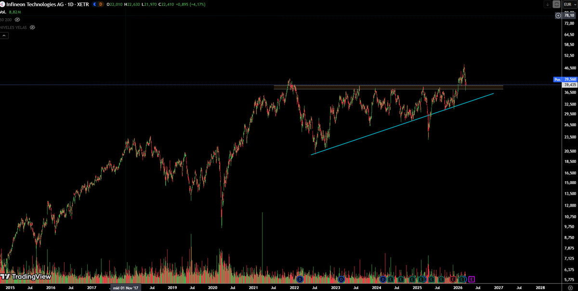Click the blue Pos price label
Screen dimensions: 578x291
pos(557,79)
